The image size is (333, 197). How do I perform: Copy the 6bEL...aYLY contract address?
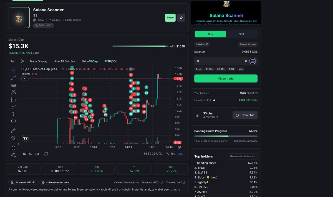click(44, 25)
